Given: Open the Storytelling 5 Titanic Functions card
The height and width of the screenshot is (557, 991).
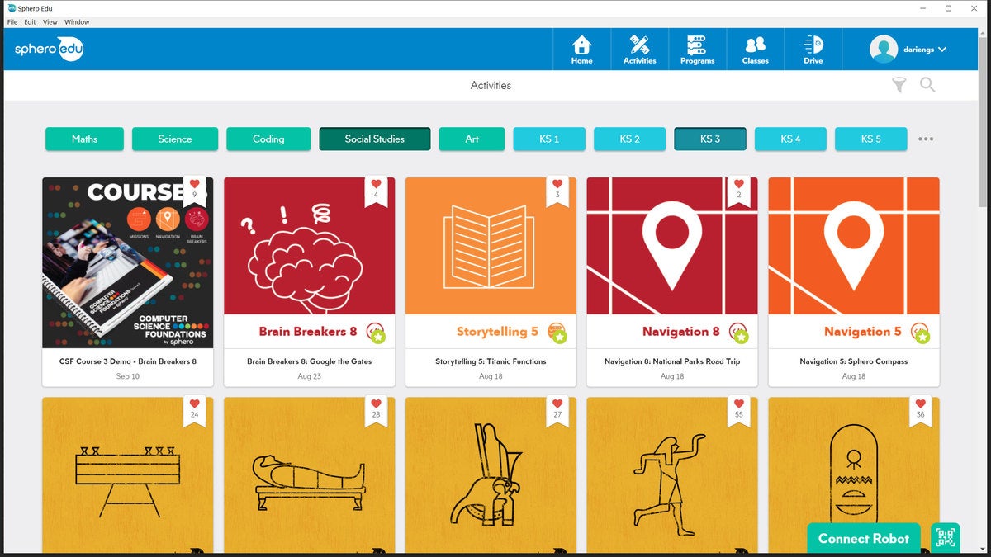Looking at the screenshot, I should (491, 281).
